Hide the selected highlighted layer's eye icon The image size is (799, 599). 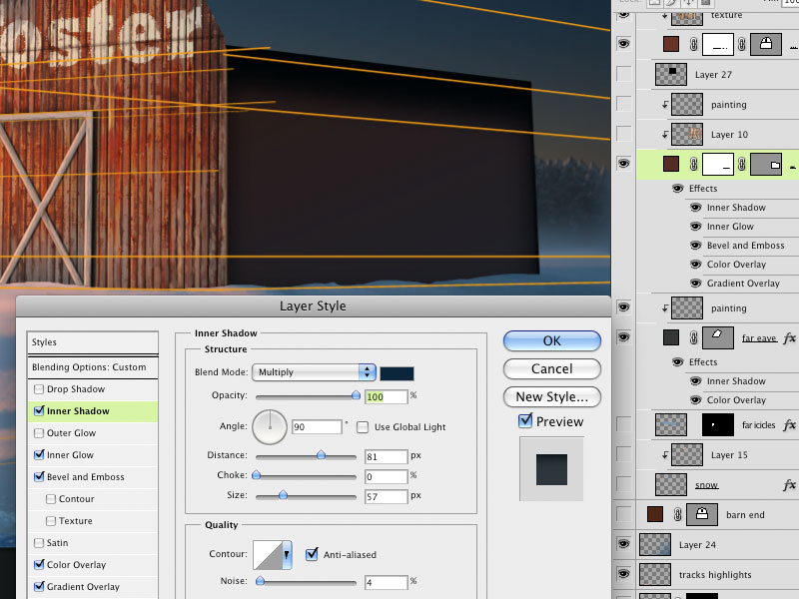coord(623,164)
